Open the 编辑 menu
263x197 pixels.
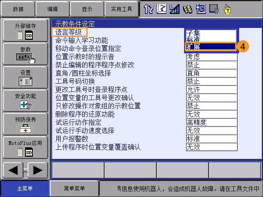point(53,9)
